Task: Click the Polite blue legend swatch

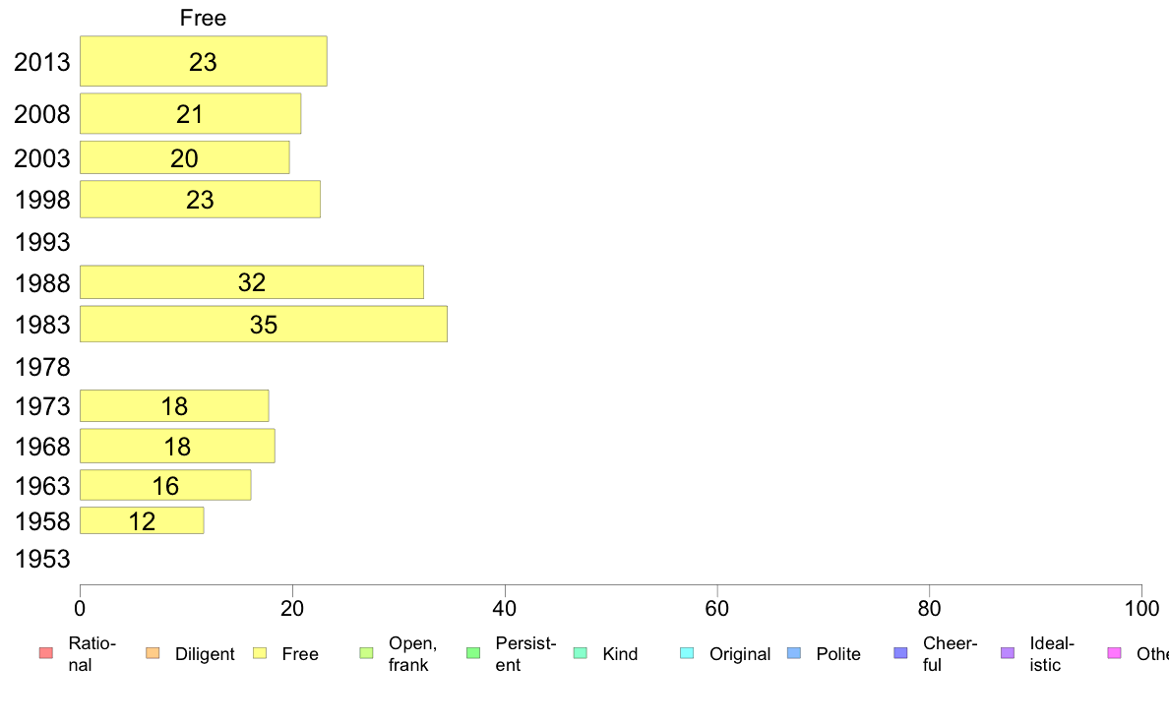Action: point(794,653)
